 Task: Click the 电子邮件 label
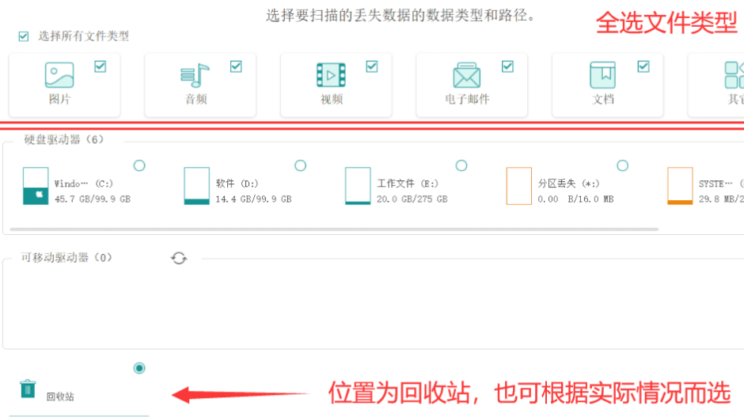point(467,99)
